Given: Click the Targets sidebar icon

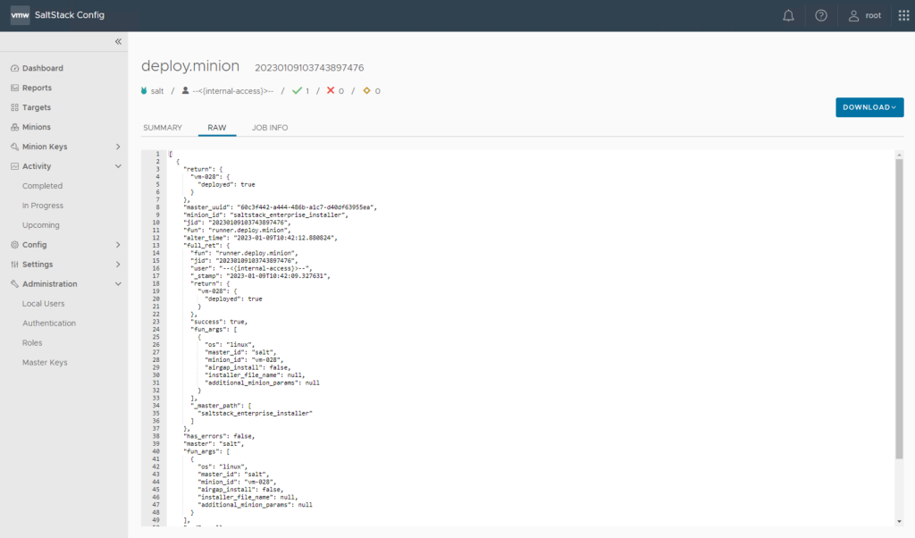Looking at the screenshot, I should 14,107.
